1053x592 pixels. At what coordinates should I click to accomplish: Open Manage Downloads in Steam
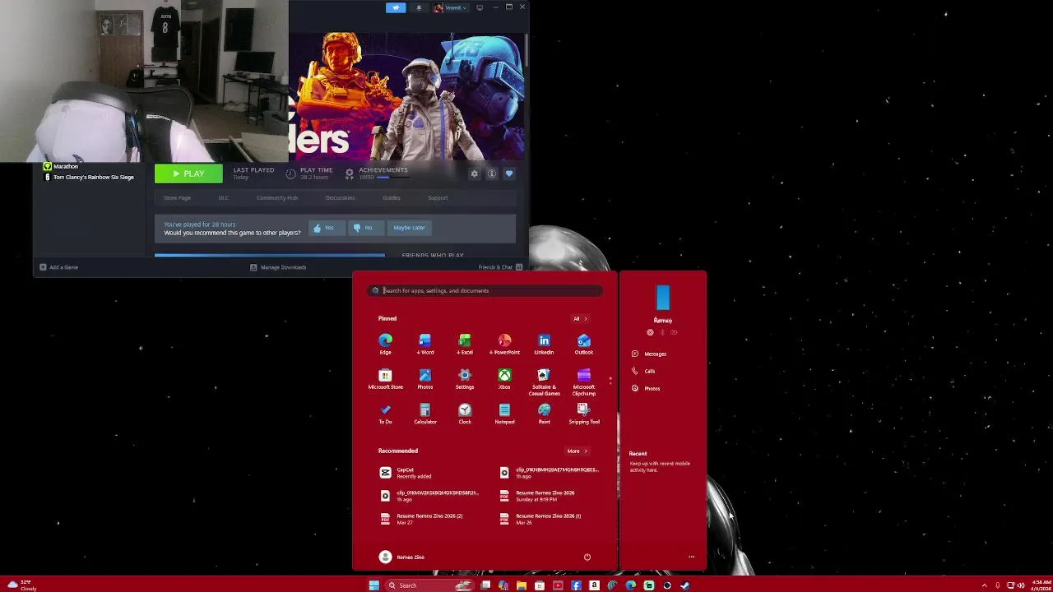[x=278, y=267]
